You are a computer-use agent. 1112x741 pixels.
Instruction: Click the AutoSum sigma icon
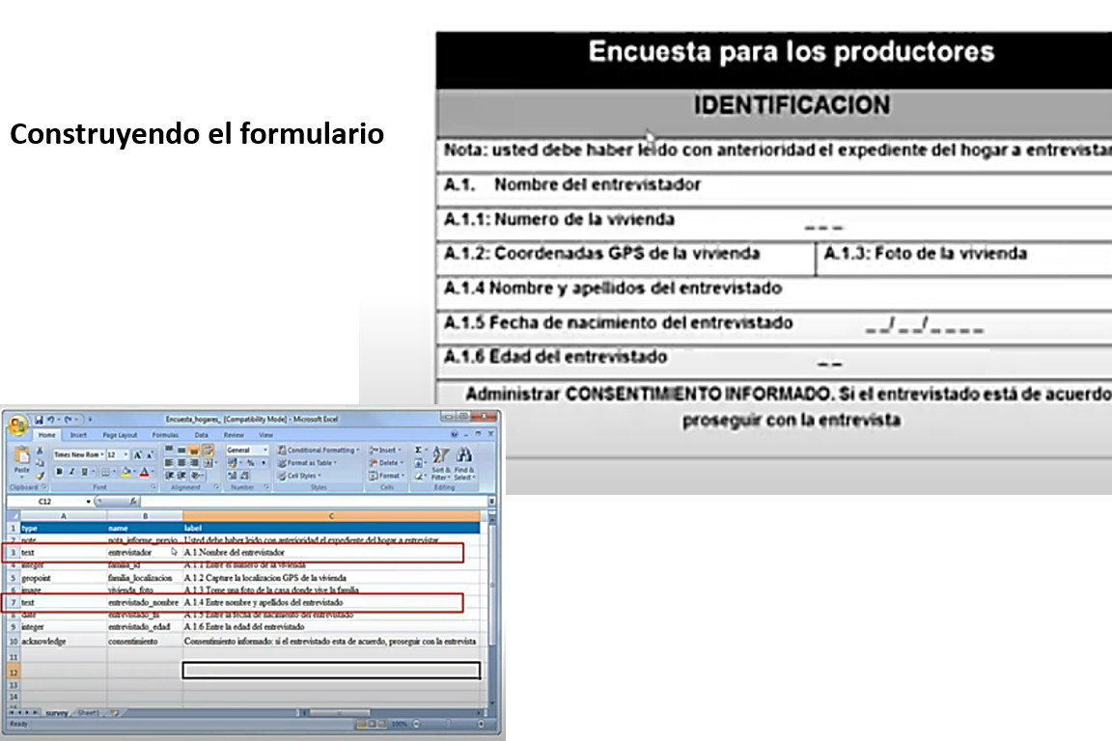(419, 450)
